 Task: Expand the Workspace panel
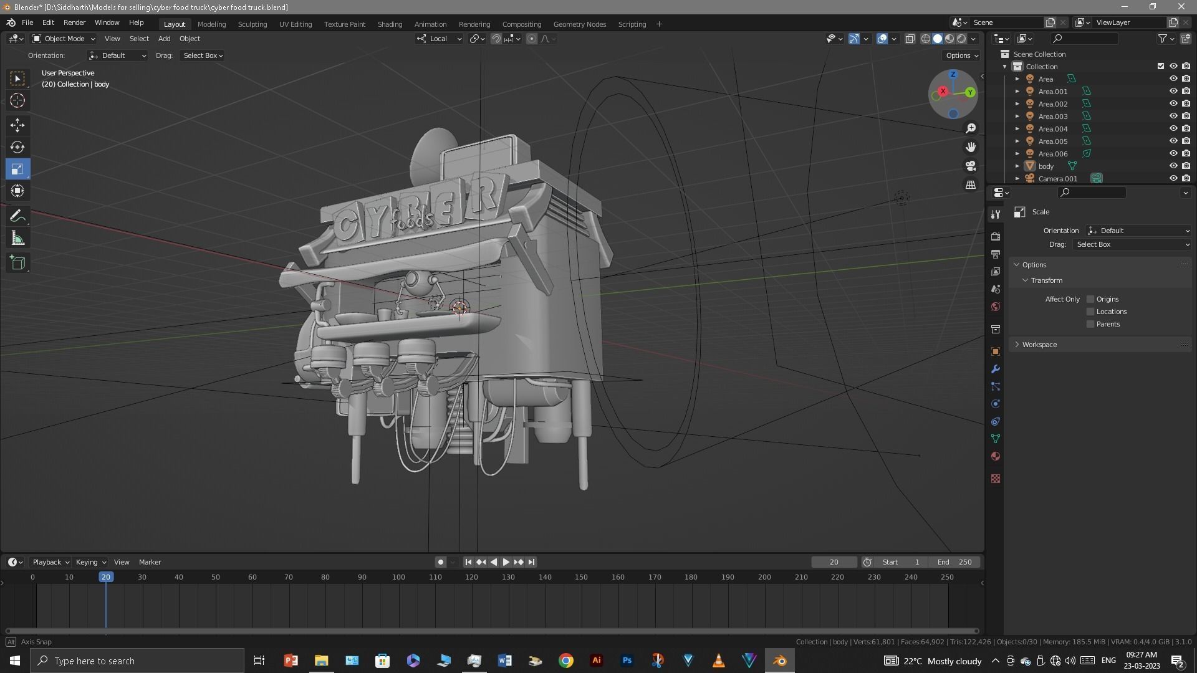click(x=1039, y=345)
